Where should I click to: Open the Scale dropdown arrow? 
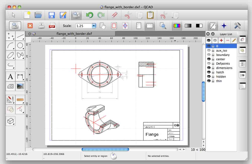point(94,26)
